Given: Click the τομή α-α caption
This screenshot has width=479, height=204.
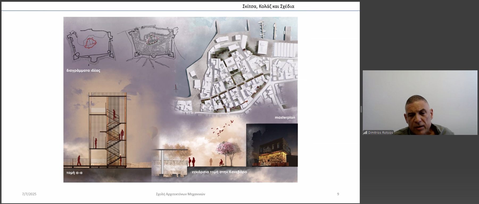Looking at the screenshot, I should [74, 173].
